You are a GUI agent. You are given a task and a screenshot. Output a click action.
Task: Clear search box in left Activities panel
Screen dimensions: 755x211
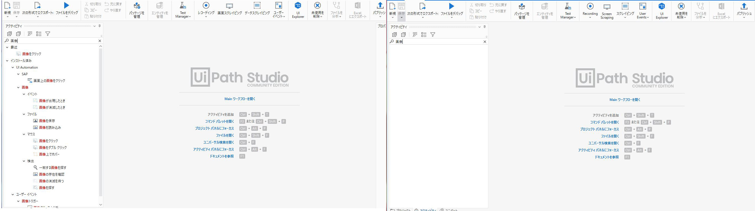click(100, 41)
